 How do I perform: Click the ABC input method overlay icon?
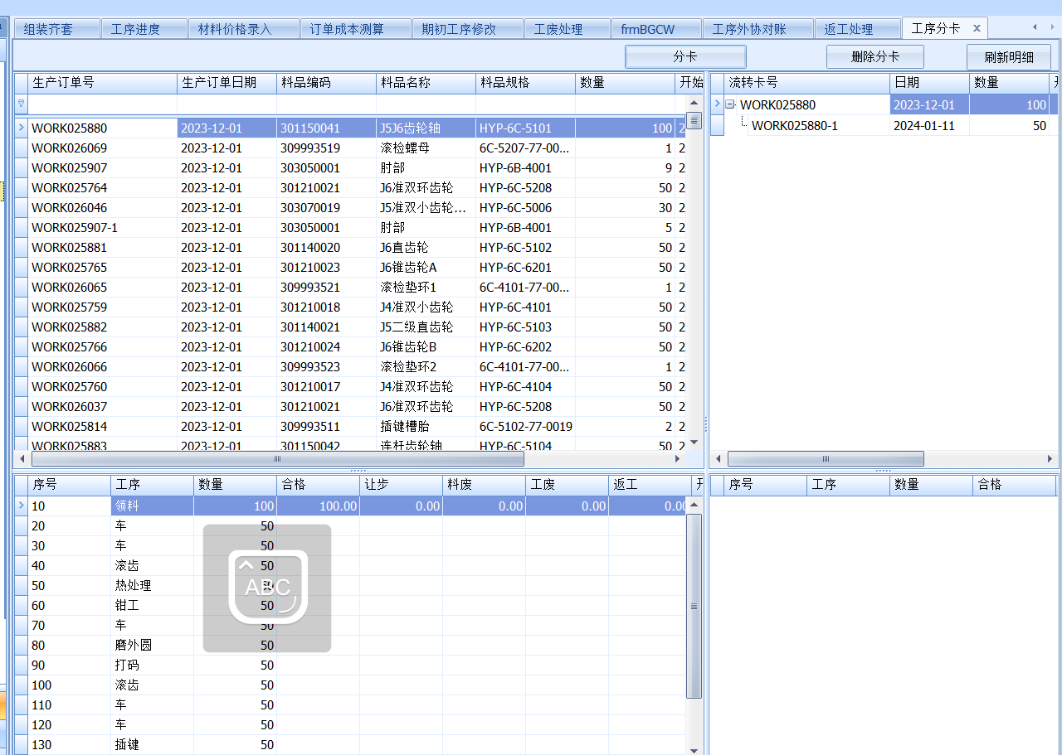coord(267,588)
